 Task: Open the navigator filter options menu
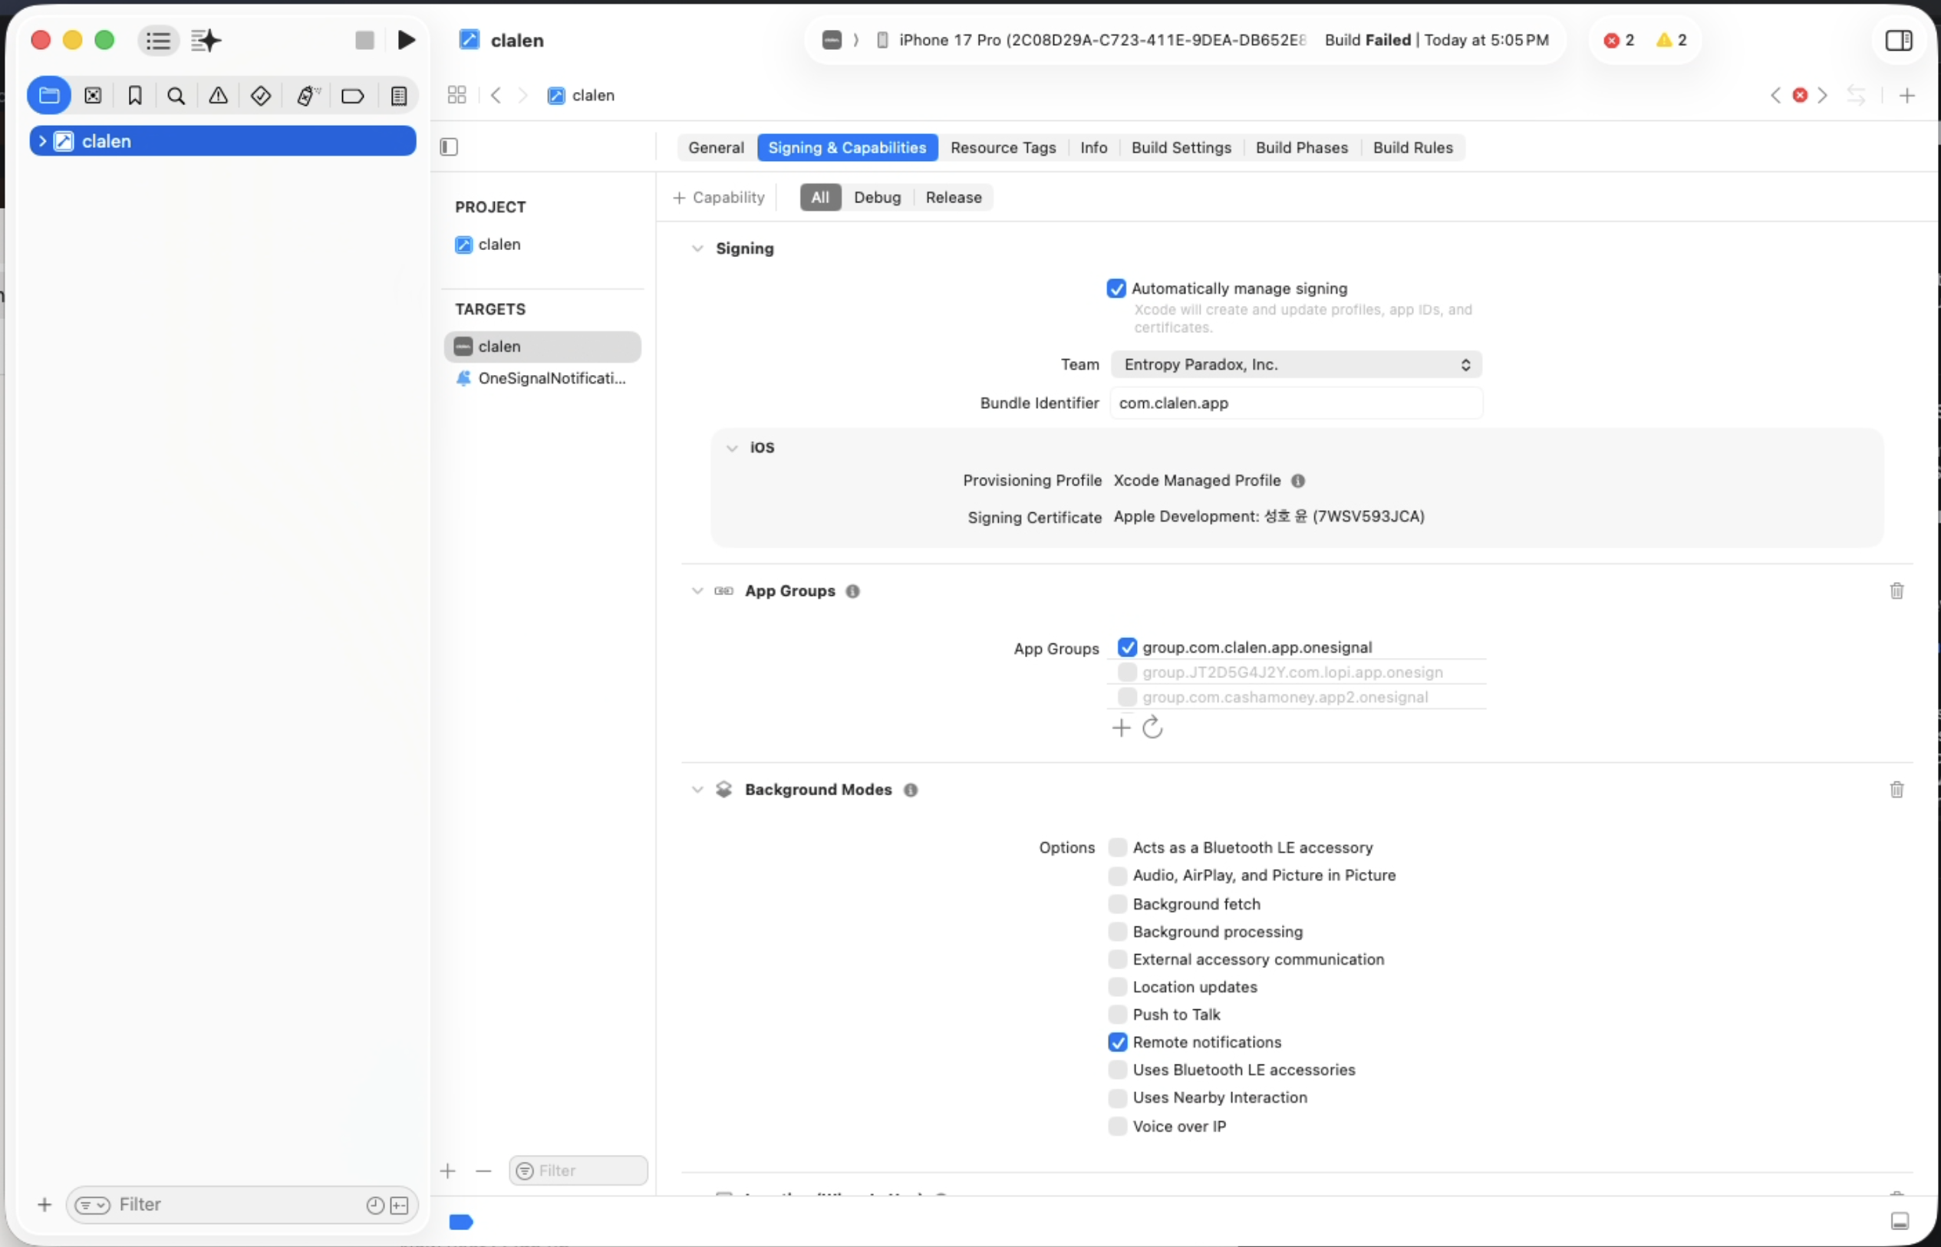pos(92,1205)
